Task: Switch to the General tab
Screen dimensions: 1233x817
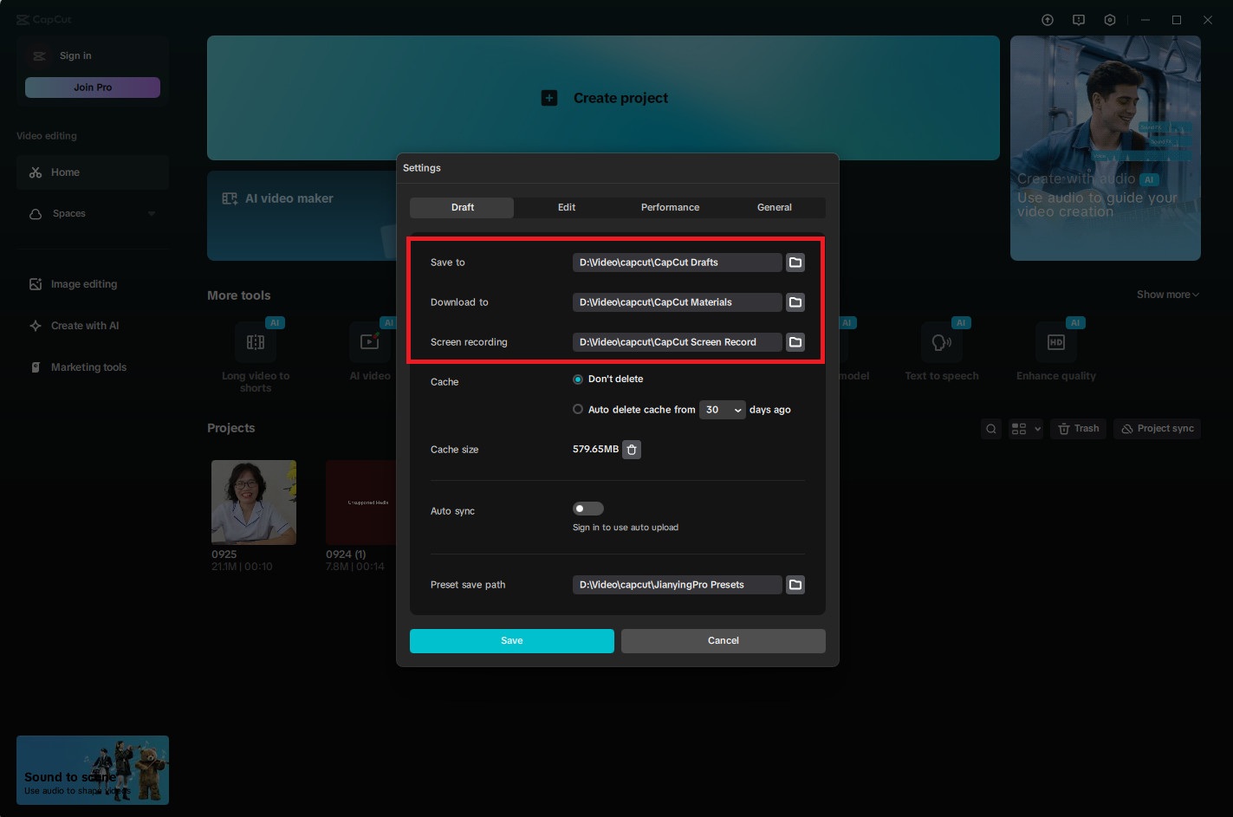Action: (774, 208)
